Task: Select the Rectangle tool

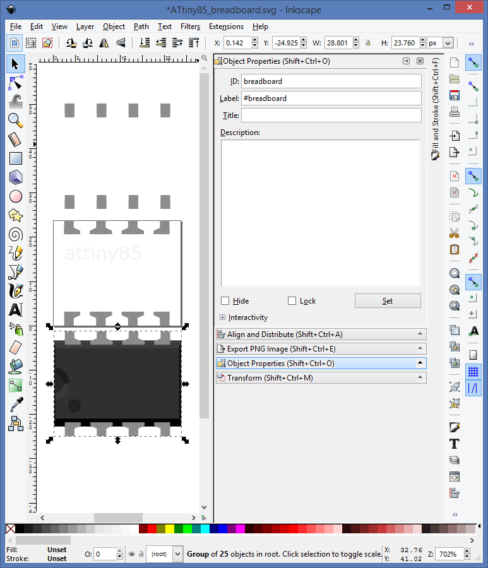Action: pyautogui.click(x=15, y=158)
